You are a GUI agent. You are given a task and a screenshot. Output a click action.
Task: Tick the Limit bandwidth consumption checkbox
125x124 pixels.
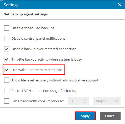coord(7,101)
